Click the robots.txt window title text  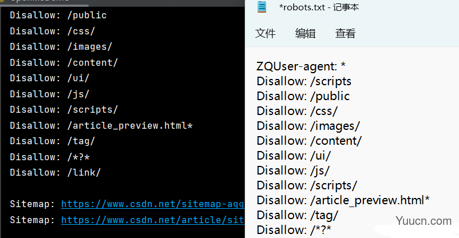(x=319, y=7)
